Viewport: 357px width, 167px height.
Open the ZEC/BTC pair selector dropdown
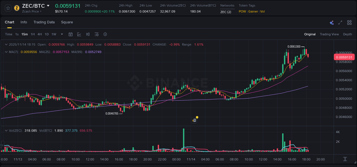48,6
